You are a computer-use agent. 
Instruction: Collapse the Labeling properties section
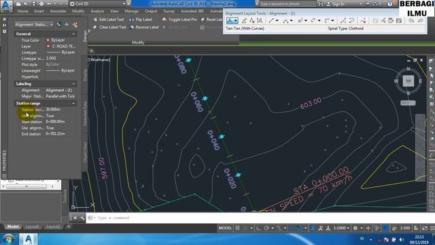tap(73, 84)
